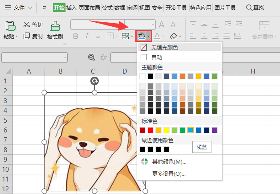Expand the paste options arrow
280x194 pixels.
(16, 36)
